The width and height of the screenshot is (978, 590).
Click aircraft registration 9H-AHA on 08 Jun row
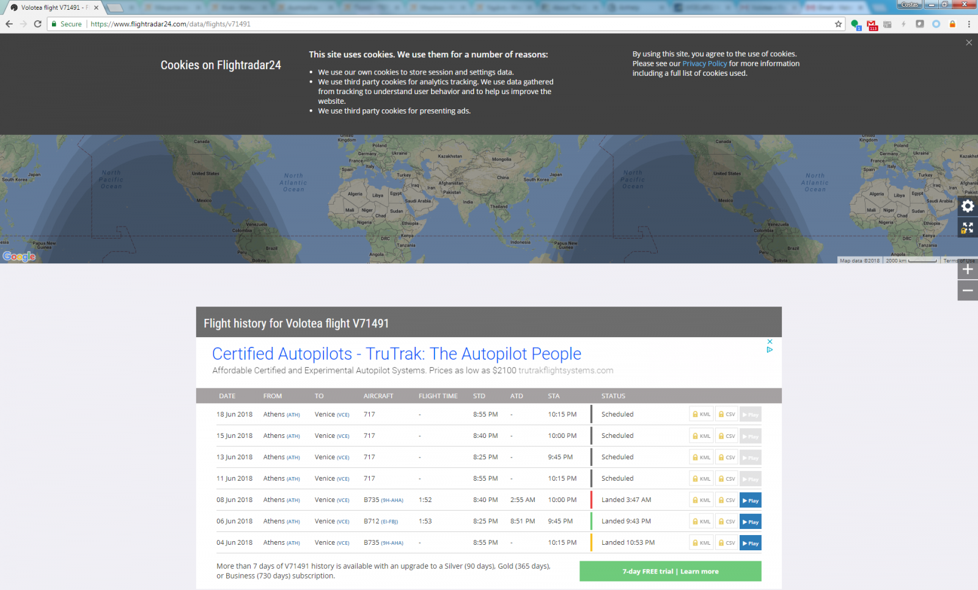pyautogui.click(x=392, y=500)
